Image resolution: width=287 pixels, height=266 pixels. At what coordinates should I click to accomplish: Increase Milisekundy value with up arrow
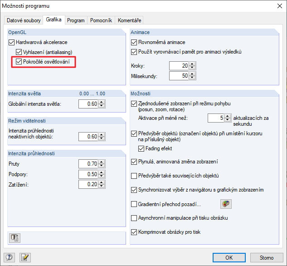(x=192, y=74)
